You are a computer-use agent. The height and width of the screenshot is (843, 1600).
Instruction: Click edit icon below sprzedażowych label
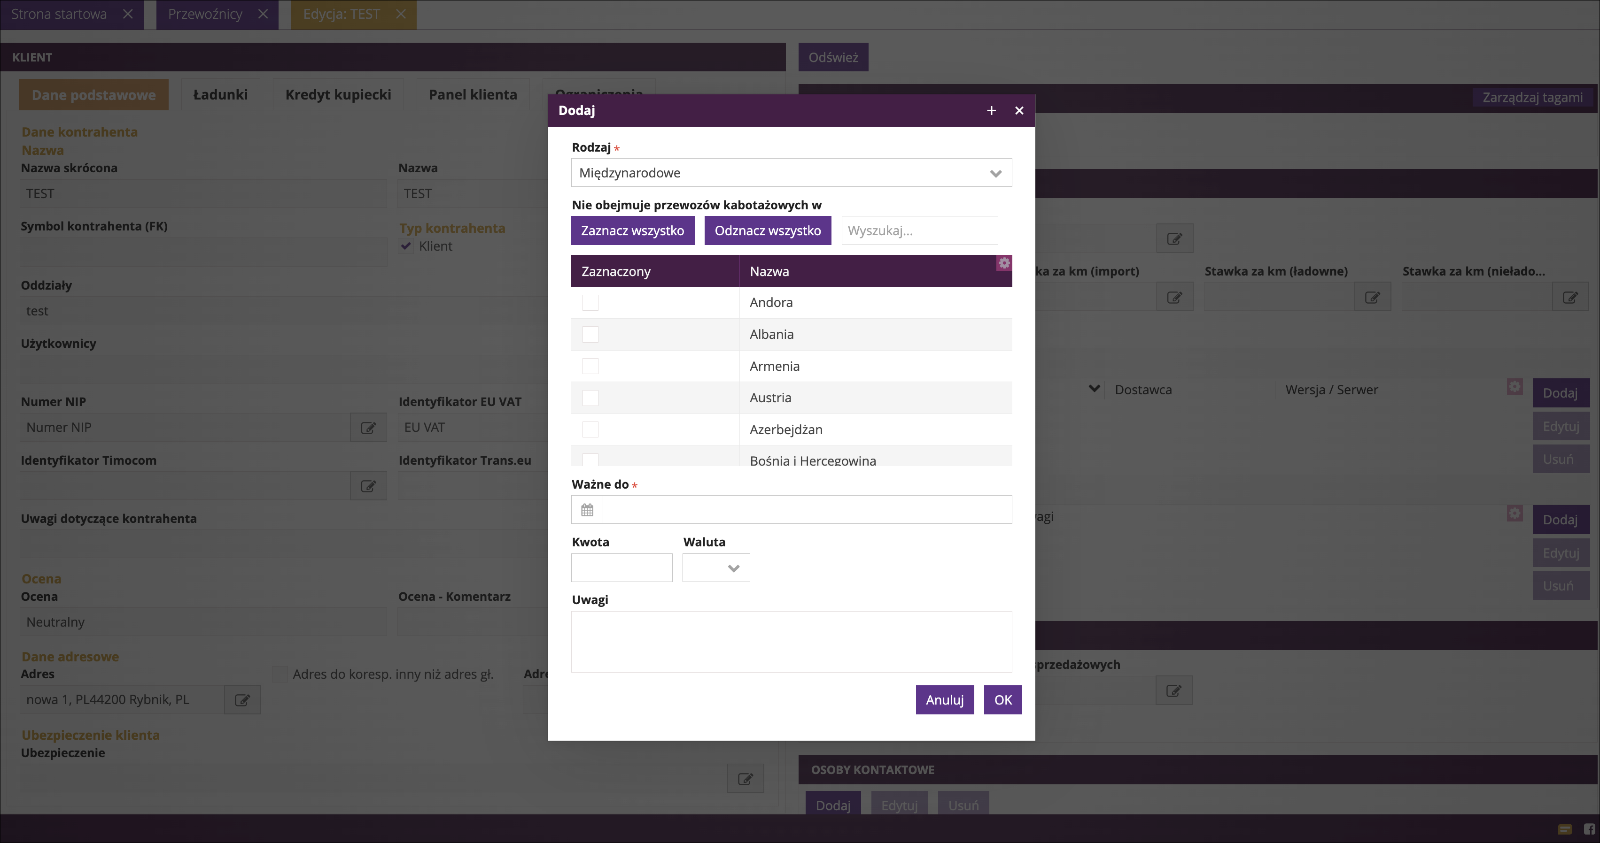pyautogui.click(x=1174, y=691)
